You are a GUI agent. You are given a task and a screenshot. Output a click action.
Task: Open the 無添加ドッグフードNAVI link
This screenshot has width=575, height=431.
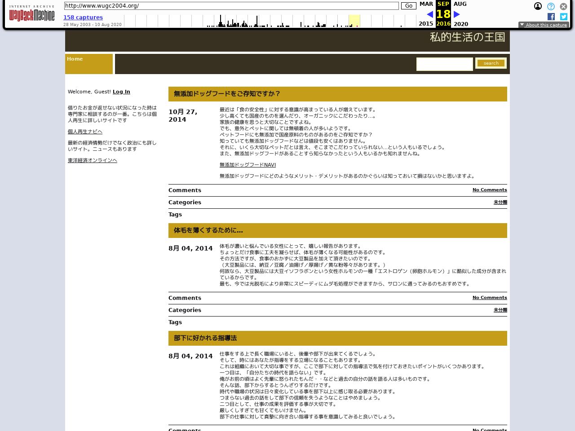(x=248, y=165)
